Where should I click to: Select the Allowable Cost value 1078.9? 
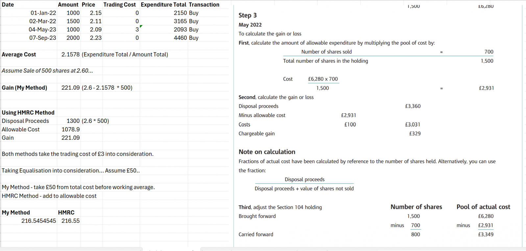pyautogui.click(x=70, y=129)
